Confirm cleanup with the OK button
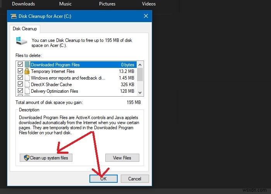Viewport: 271px width, 194px height. click(x=103, y=178)
